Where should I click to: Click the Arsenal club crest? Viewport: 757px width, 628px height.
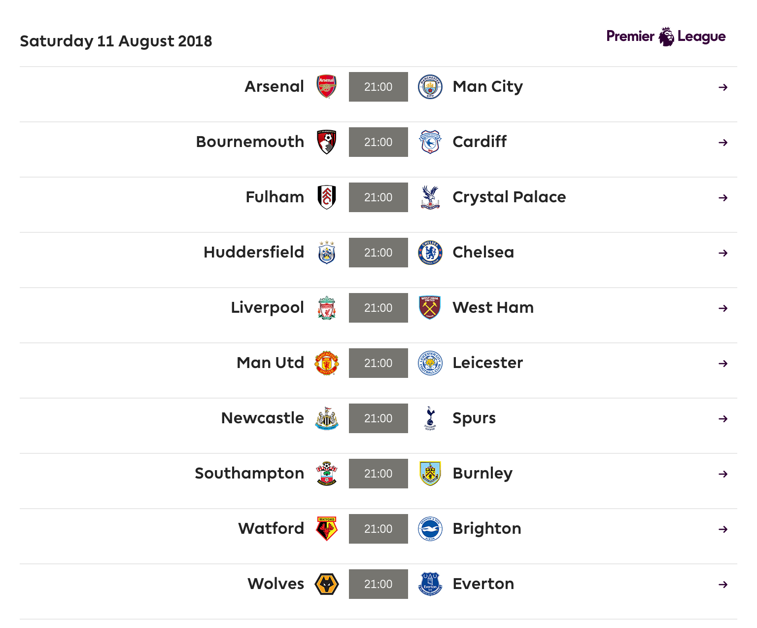pos(326,87)
